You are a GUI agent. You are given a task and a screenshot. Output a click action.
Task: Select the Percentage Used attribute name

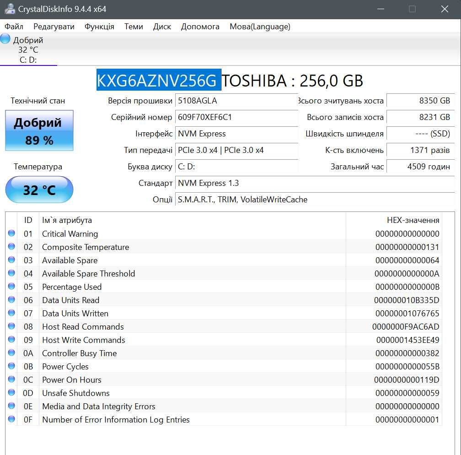coord(72,287)
